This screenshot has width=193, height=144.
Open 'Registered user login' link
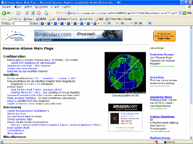pos(20,66)
